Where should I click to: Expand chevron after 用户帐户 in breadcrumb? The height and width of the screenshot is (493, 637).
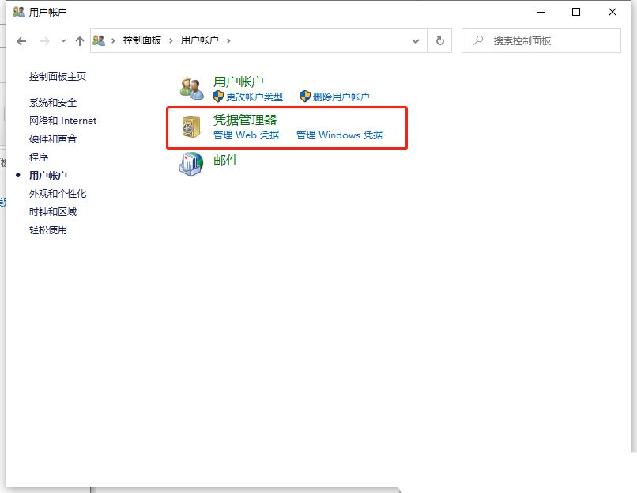tap(228, 40)
